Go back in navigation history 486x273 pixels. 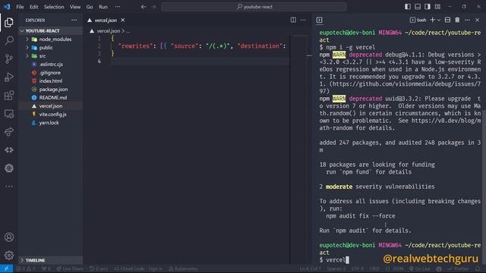click(144, 7)
